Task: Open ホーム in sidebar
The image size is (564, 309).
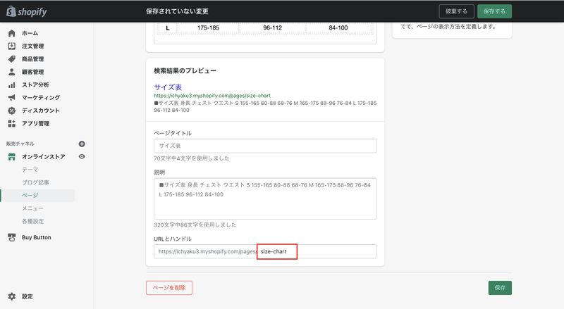Action: pos(30,33)
